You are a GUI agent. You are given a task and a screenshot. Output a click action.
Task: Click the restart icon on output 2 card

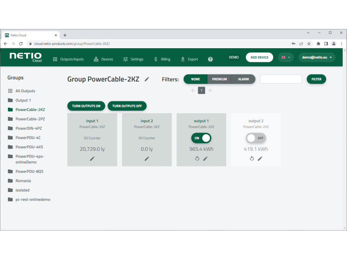tap(252, 159)
